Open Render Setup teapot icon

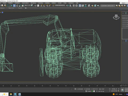coord(92,6)
